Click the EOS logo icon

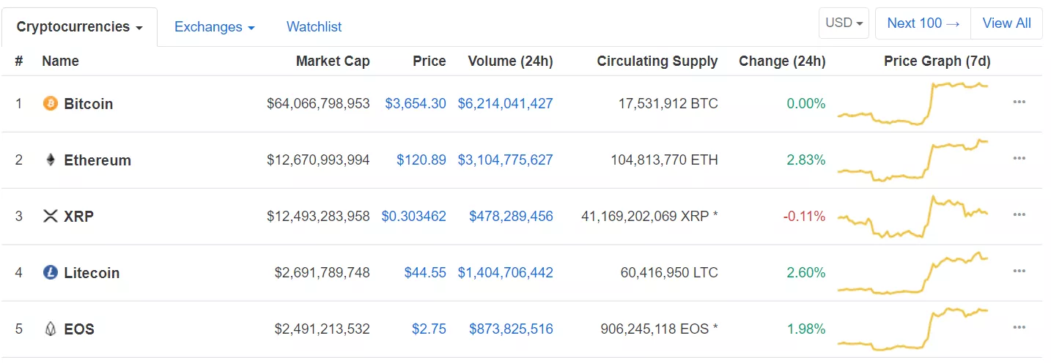coord(51,329)
